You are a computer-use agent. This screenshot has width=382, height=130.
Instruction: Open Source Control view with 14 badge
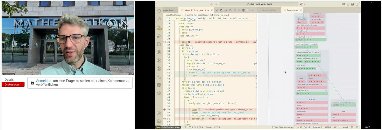159,28
